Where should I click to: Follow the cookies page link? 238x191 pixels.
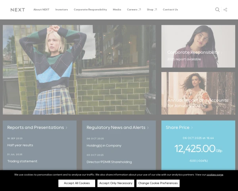tap(215, 175)
